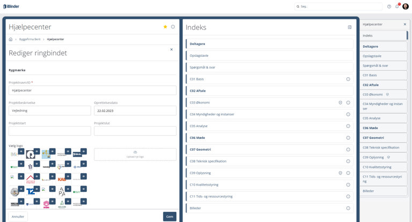
Task: Click the info icon on Billeder row
Action: pos(348,208)
